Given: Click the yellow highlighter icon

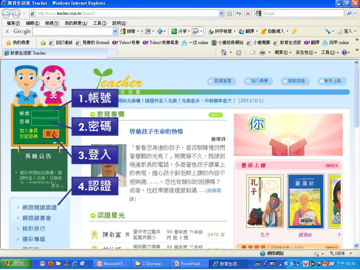Looking at the screenshot, I should pos(294,31).
